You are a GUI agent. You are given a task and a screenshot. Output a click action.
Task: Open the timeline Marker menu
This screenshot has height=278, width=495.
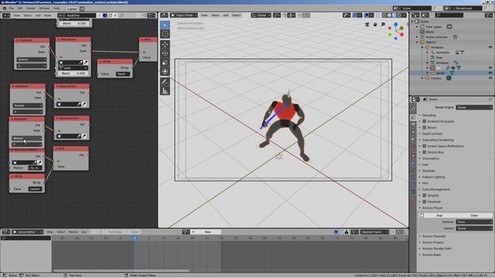click(x=73, y=232)
